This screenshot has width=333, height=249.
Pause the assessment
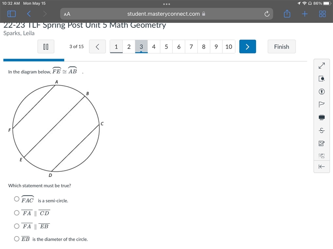click(x=46, y=46)
